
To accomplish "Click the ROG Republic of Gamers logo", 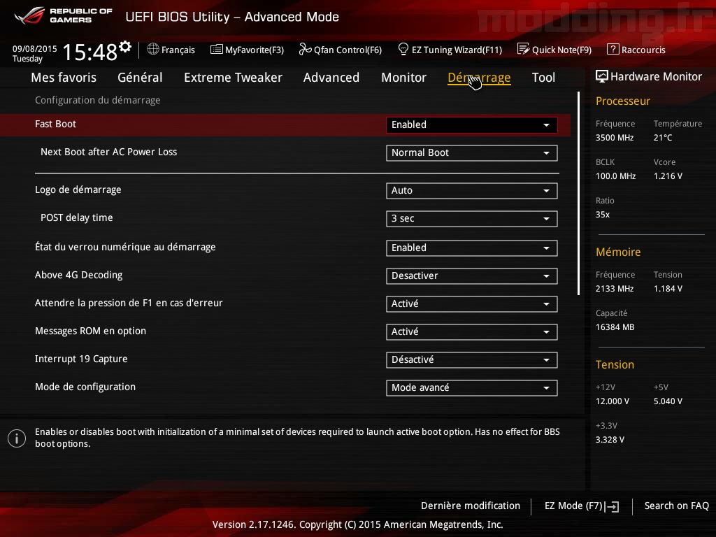I will pos(63,15).
